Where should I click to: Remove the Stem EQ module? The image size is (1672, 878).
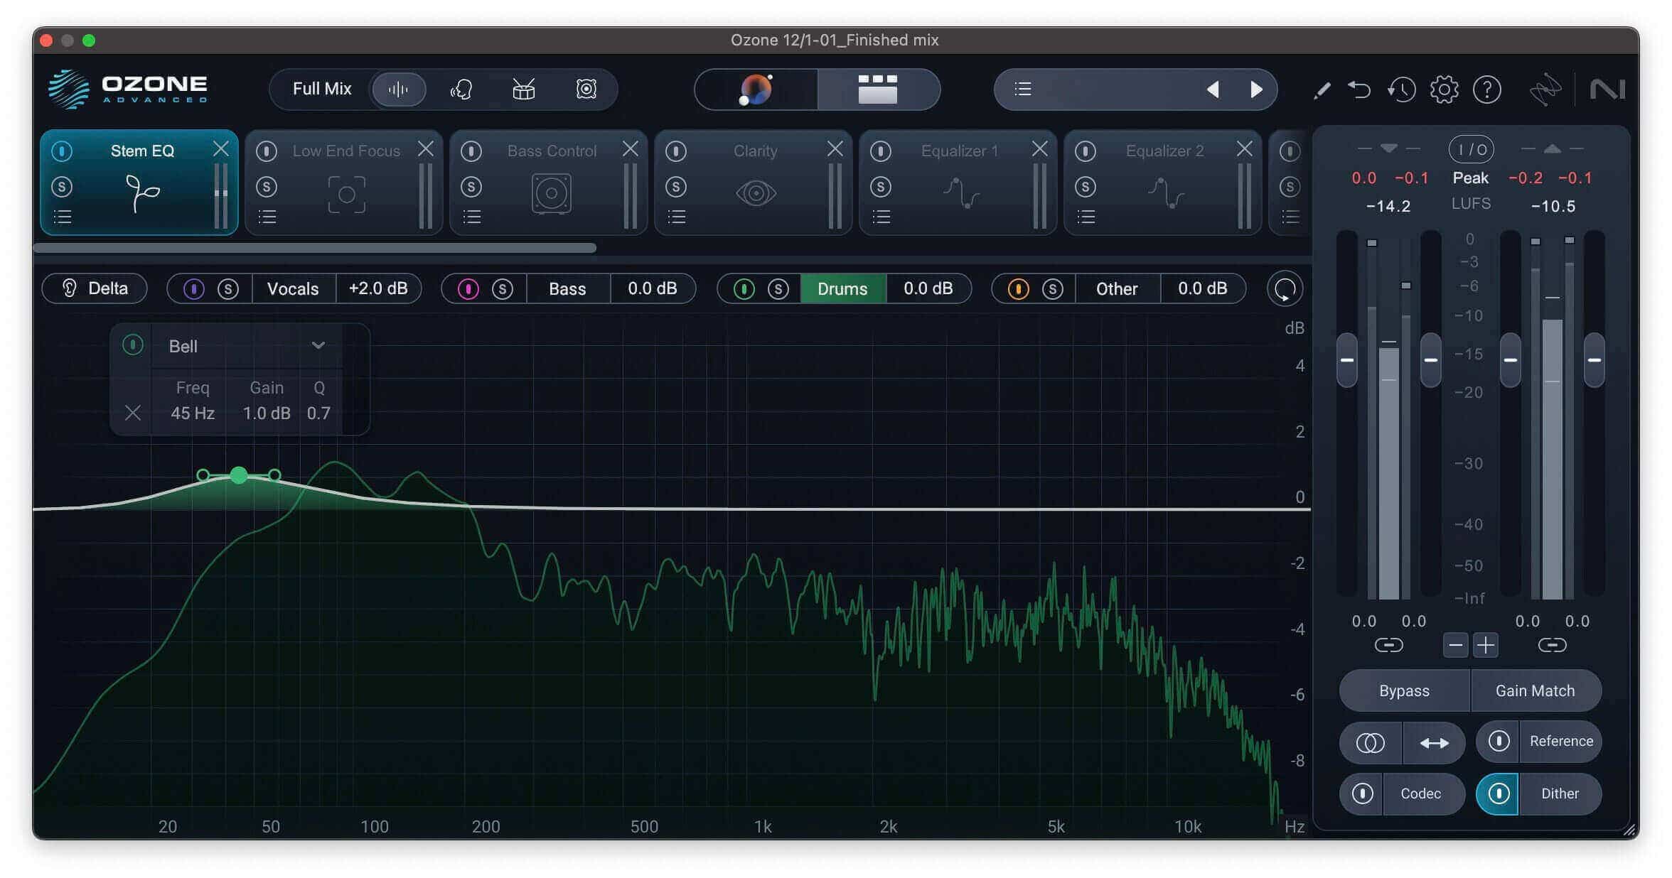point(221,148)
